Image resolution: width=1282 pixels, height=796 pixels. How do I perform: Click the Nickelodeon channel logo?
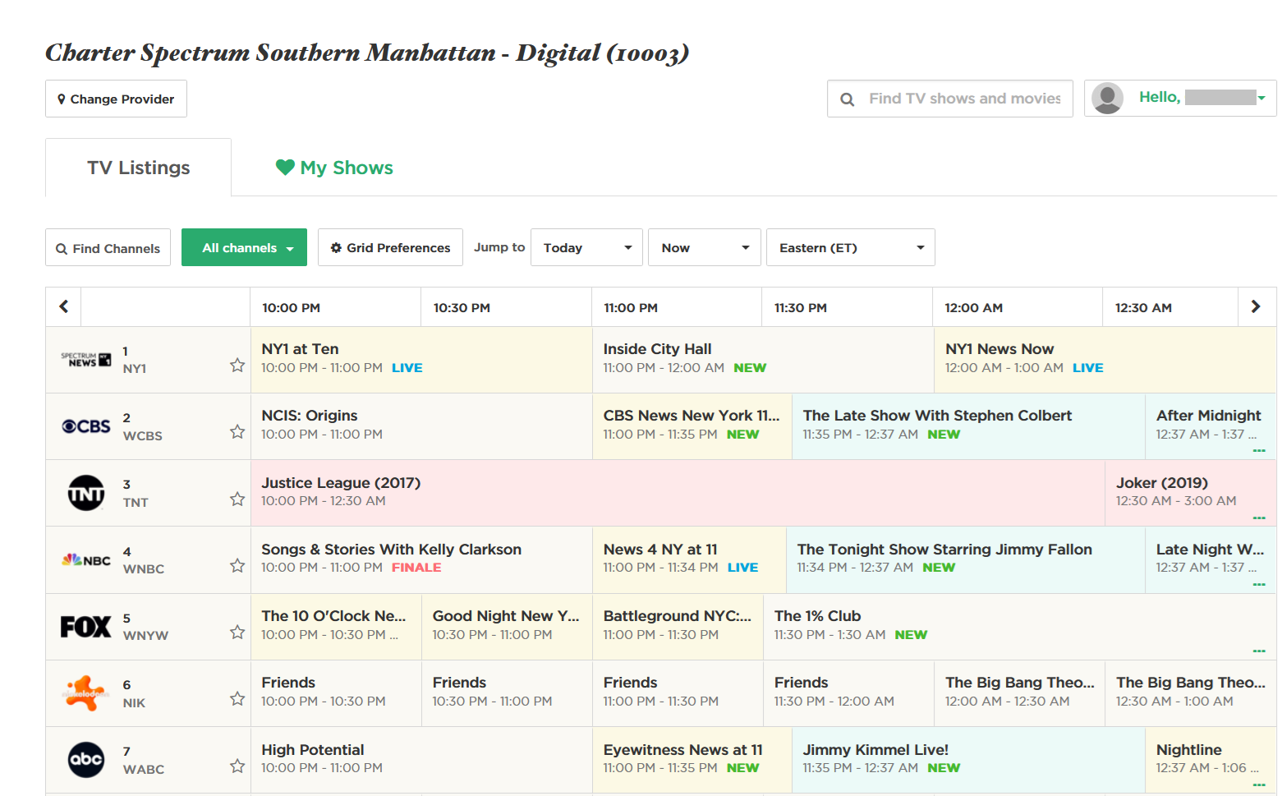click(86, 693)
